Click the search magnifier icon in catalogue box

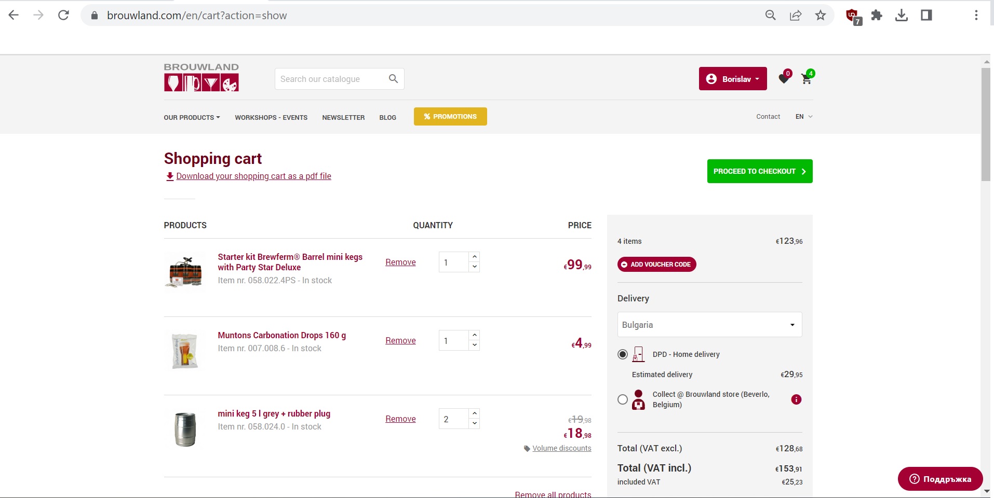coord(393,79)
